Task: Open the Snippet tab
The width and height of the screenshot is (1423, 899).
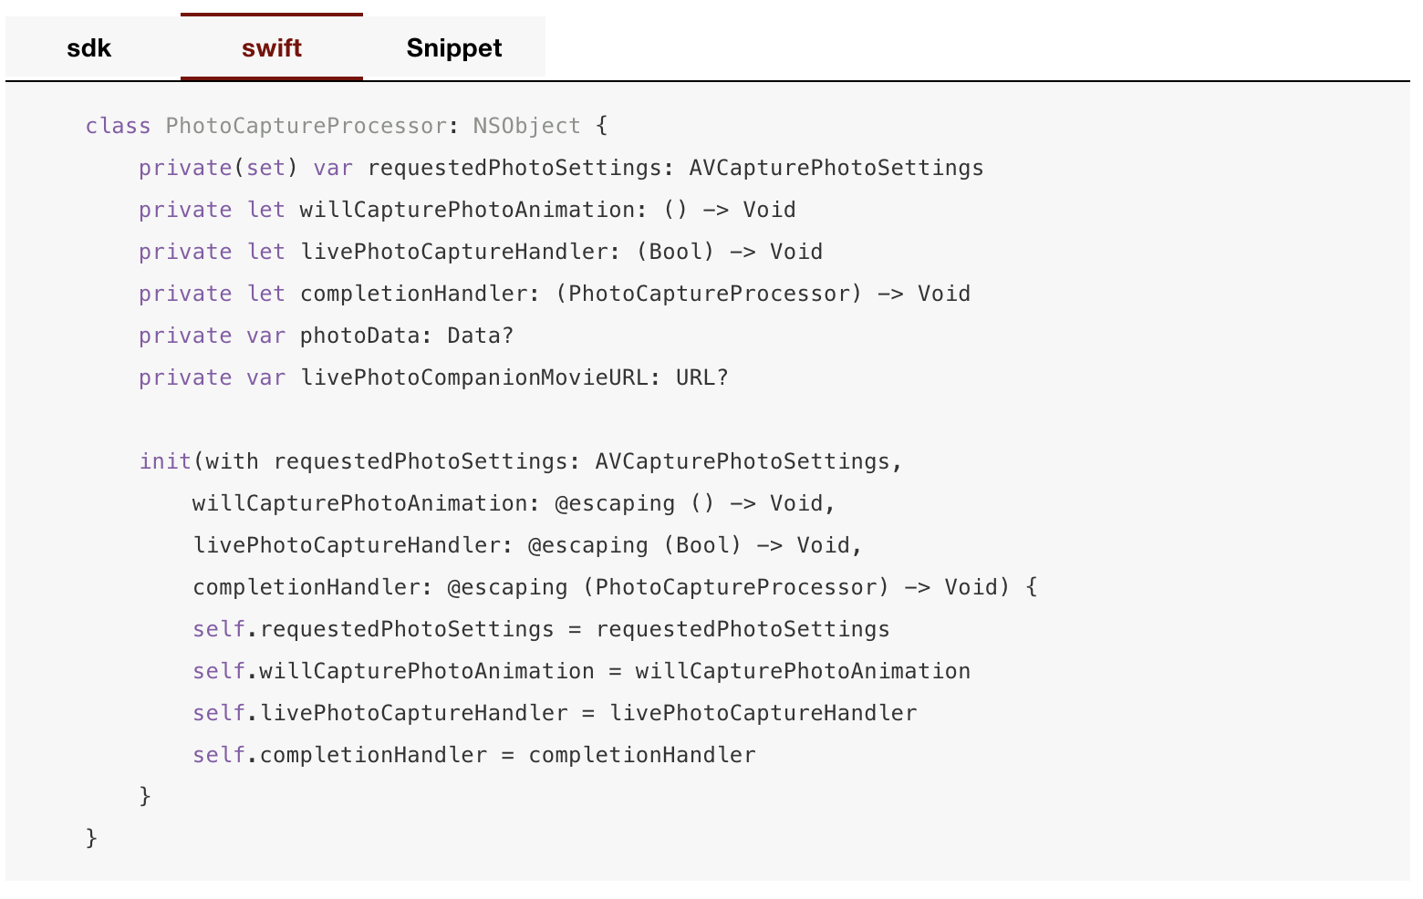Action: (454, 47)
